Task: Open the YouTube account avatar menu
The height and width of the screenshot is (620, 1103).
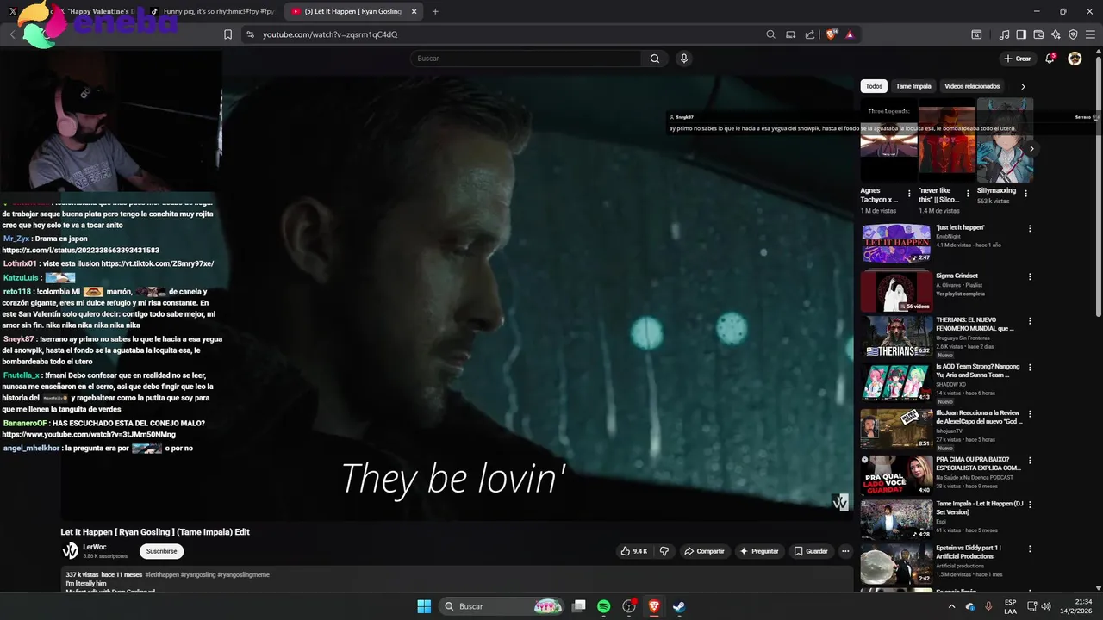Action: [1075, 59]
